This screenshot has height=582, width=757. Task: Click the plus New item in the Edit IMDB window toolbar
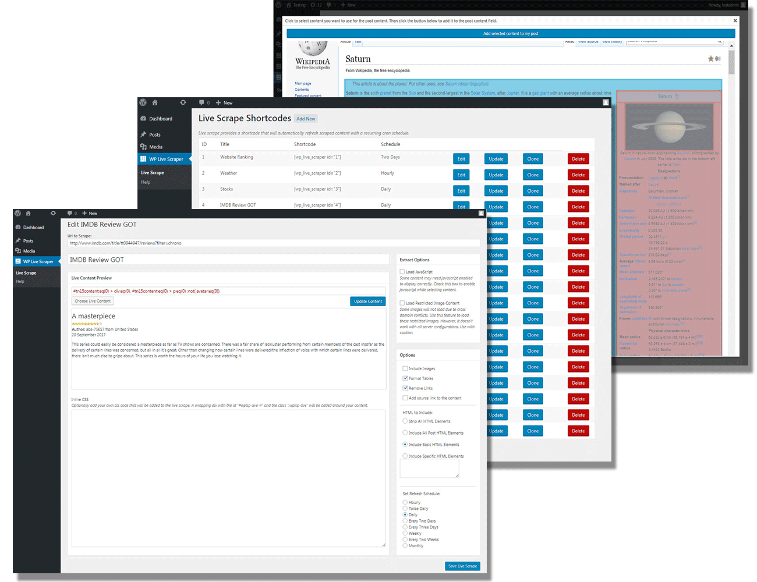click(90, 213)
